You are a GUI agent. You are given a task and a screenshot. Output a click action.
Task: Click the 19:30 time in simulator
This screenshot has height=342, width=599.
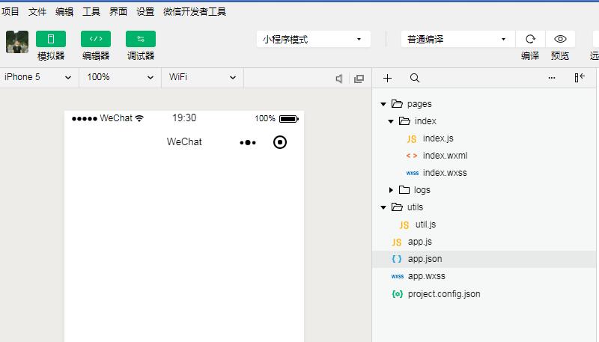184,117
